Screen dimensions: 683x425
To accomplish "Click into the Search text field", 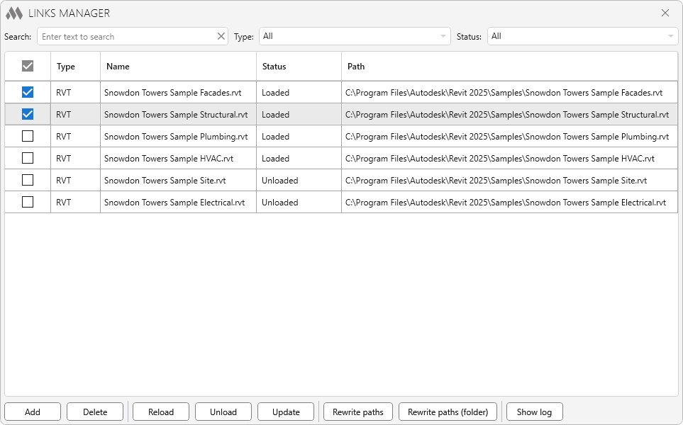I will tap(126, 36).
